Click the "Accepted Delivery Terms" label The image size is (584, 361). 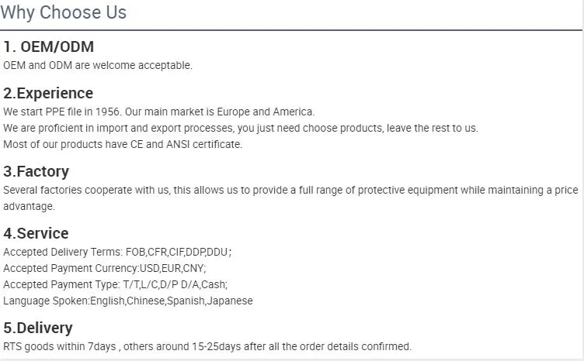[63, 252]
